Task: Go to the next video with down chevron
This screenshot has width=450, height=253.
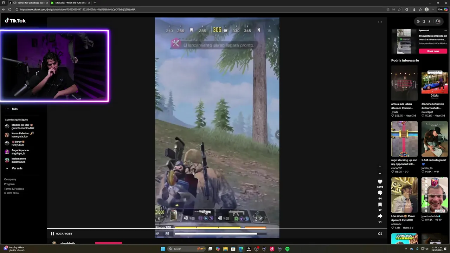Action: [380, 173]
